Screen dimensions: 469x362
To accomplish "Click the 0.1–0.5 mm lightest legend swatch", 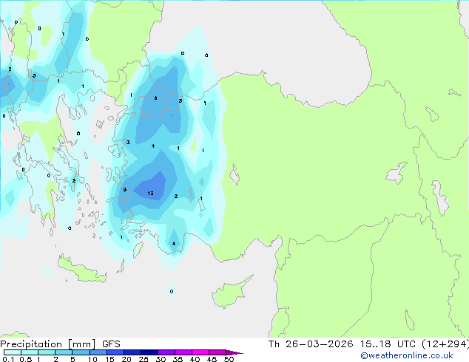I will (x=13, y=352).
